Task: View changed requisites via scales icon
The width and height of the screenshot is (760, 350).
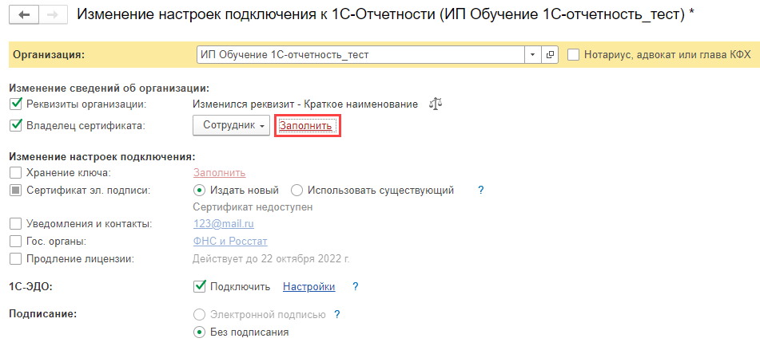Action: click(436, 104)
